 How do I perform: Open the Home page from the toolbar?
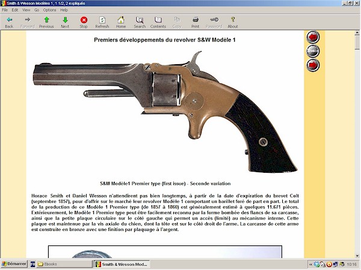point(121,23)
